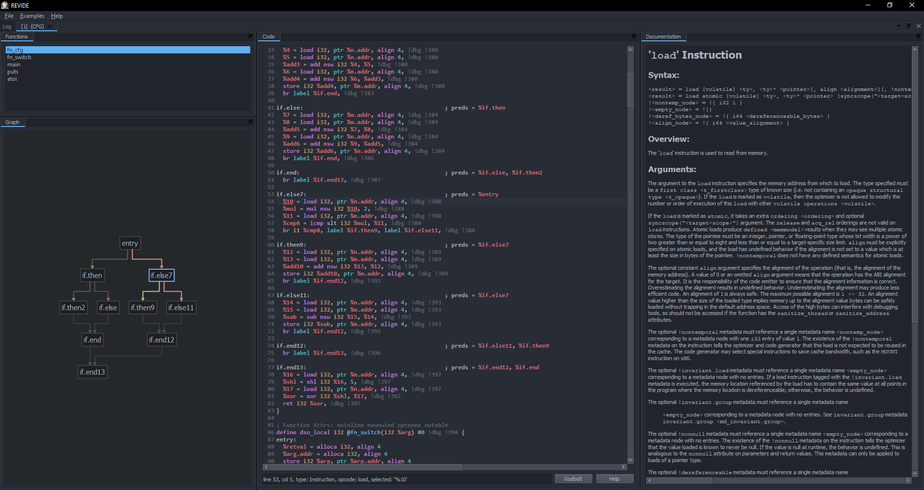Click the if.then9 graph node
924x490 pixels.
(x=143, y=308)
